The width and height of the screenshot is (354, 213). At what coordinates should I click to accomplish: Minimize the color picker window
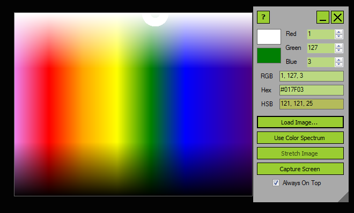[x=322, y=17]
